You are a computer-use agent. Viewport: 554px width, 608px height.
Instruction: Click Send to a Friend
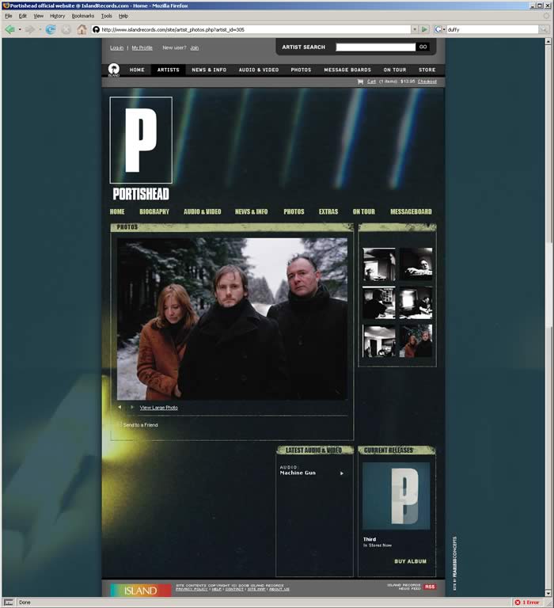pyautogui.click(x=140, y=425)
